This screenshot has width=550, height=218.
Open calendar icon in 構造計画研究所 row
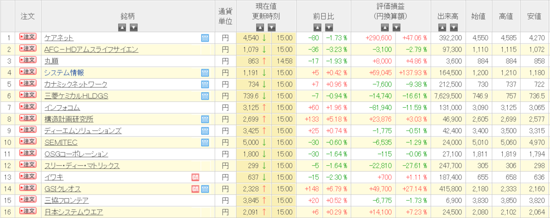205,120
